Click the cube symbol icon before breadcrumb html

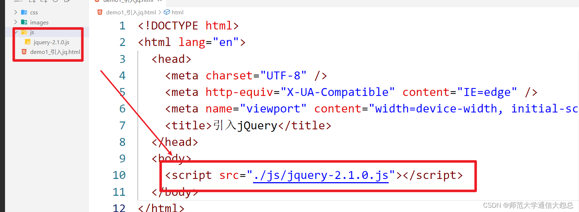pyautogui.click(x=167, y=12)
